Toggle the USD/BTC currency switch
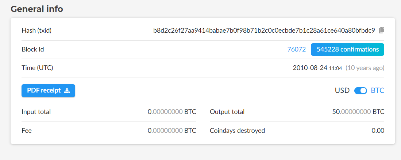 tap(360, 91)
